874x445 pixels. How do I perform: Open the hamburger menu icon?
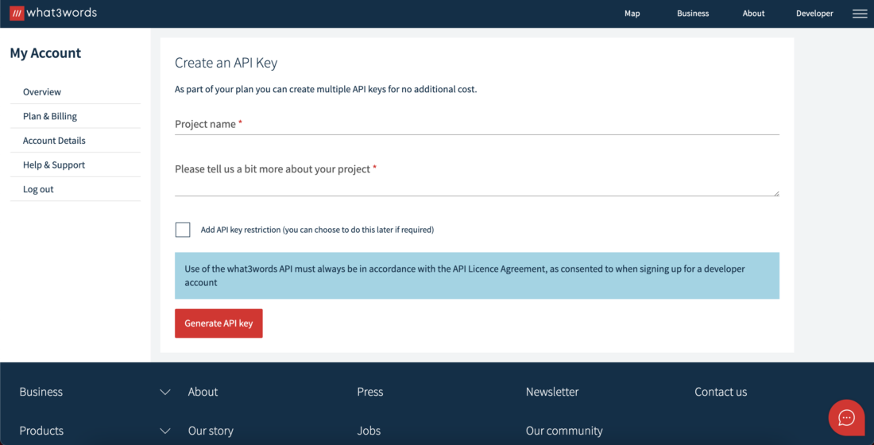coord(860,14)
